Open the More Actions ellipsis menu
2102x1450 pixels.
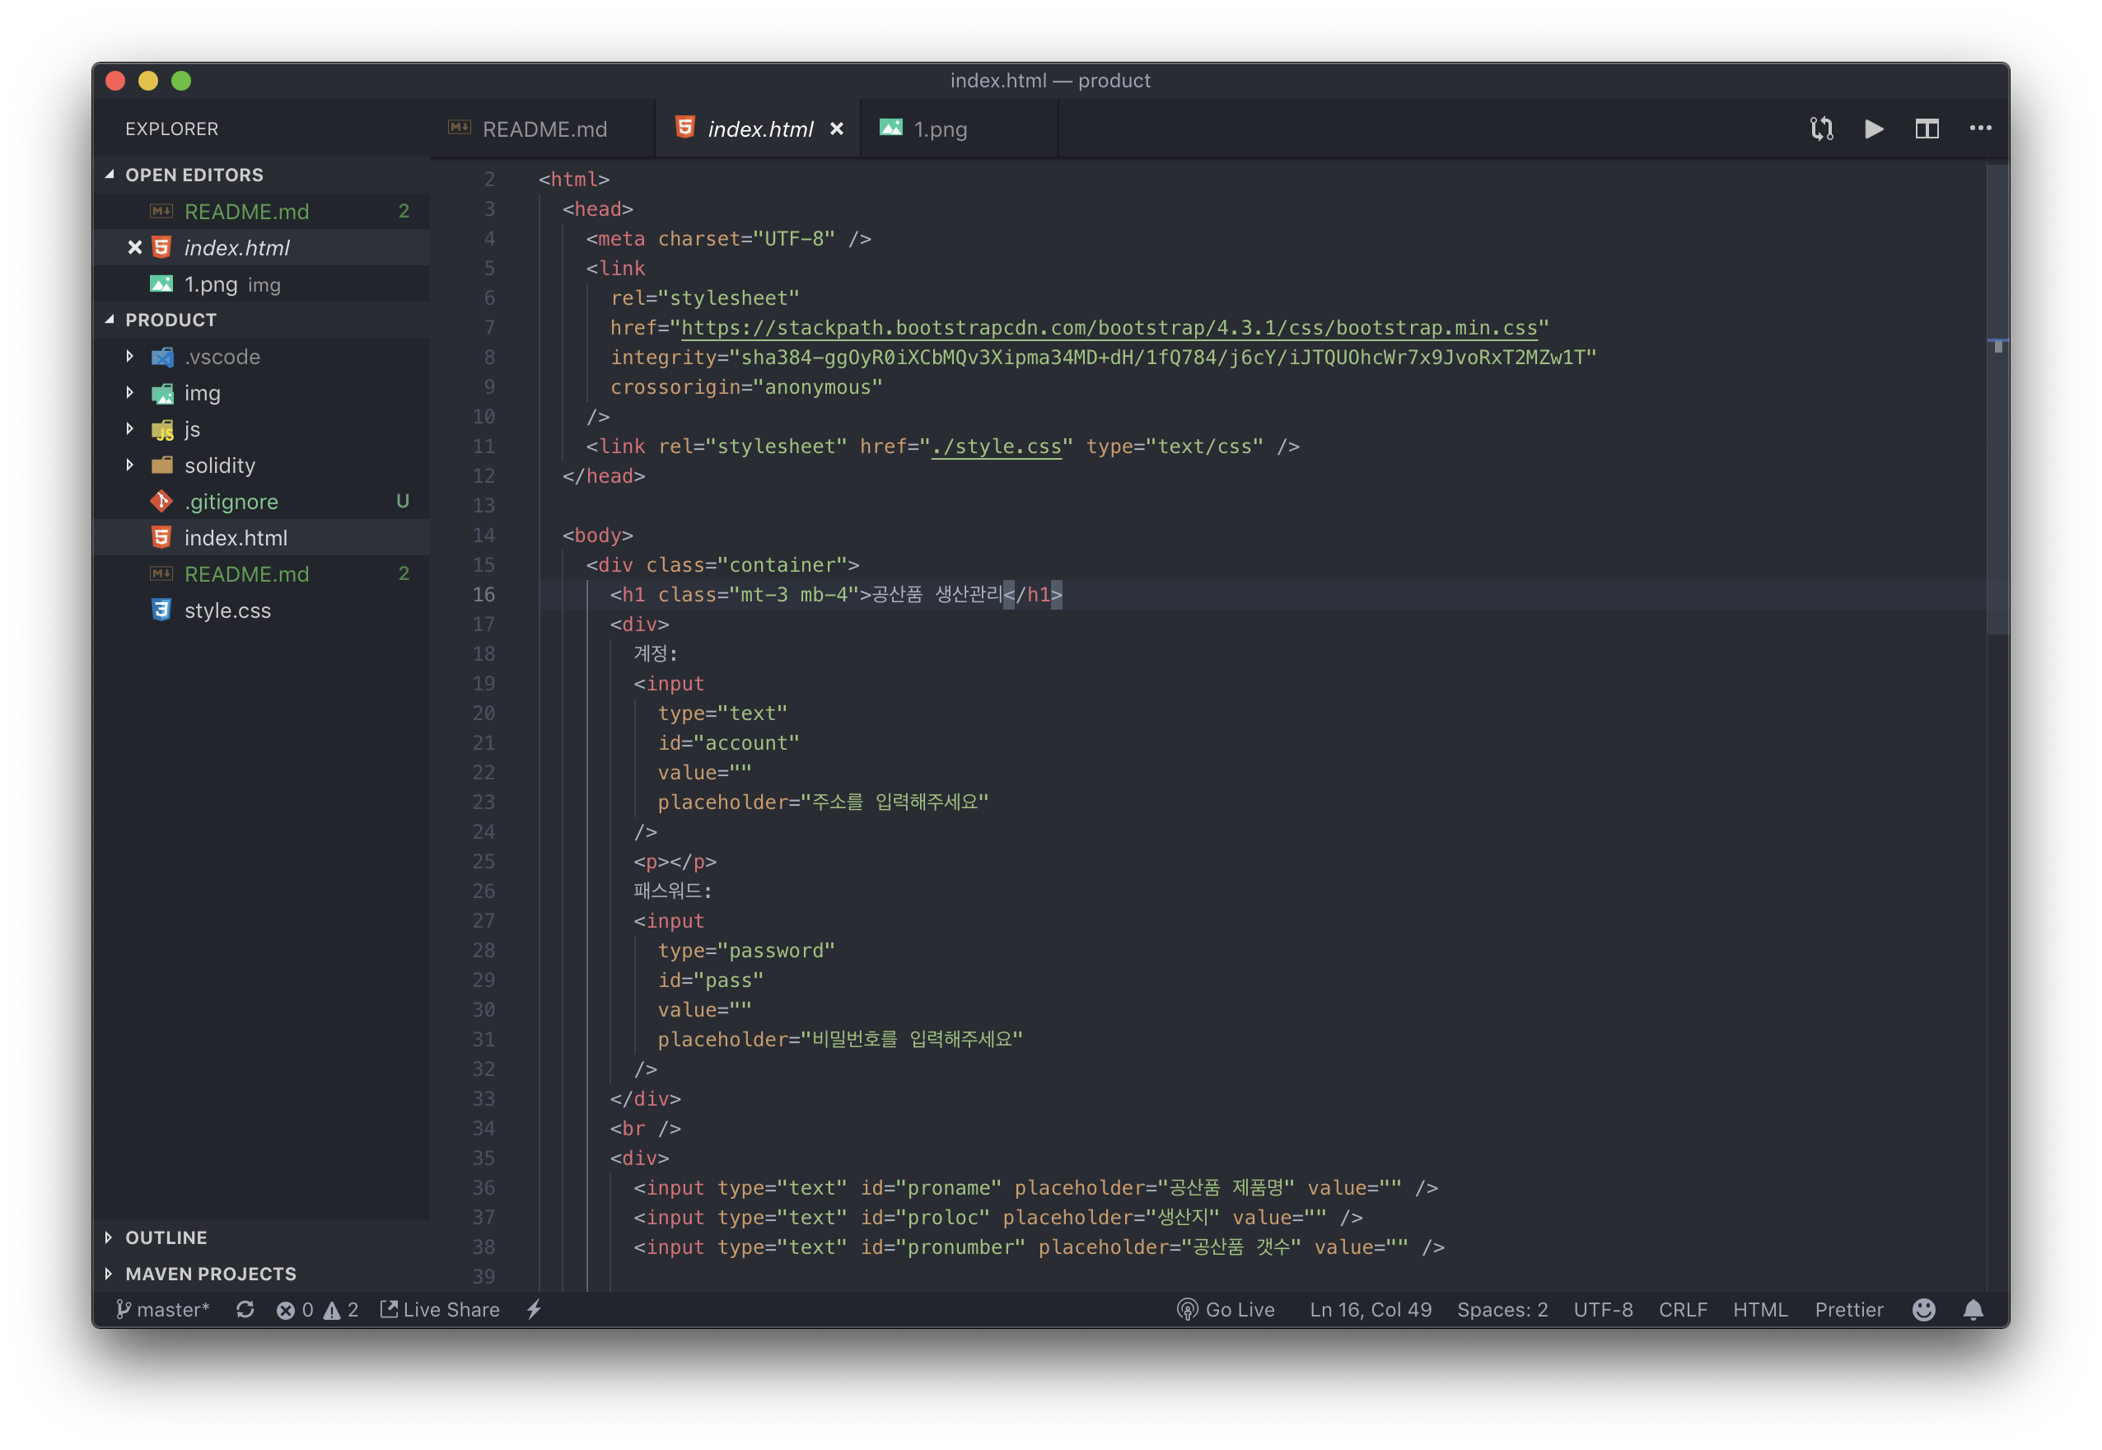coord(1980,129)
